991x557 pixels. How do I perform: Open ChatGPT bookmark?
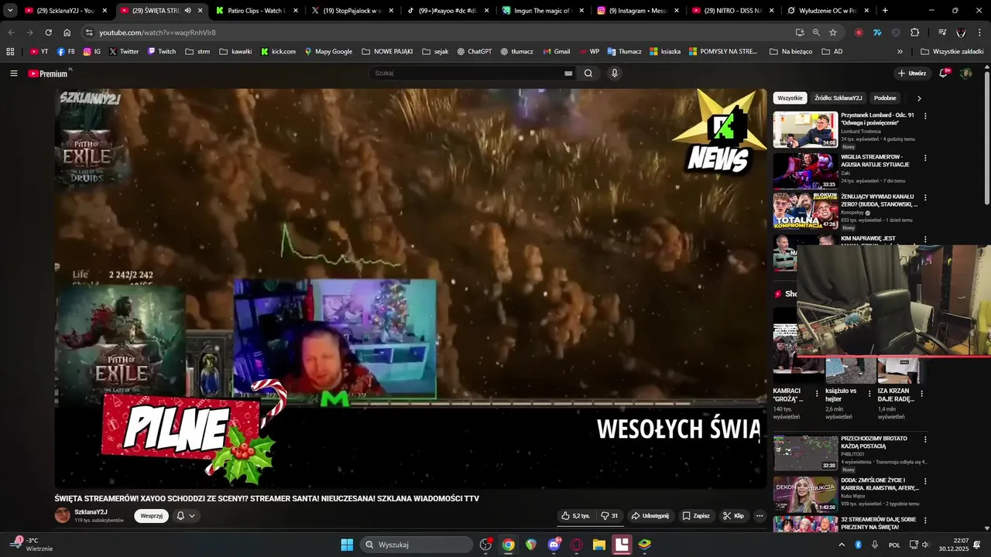point(474,52)
